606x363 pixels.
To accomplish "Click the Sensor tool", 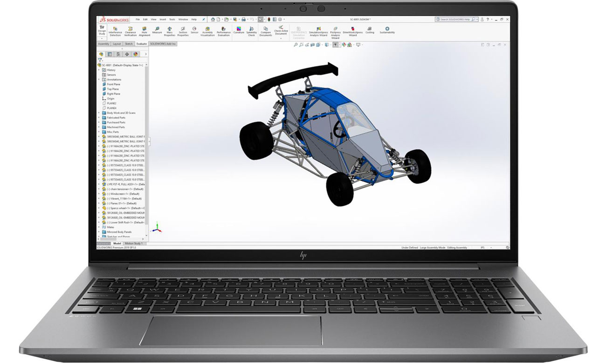I will [194, 30].
